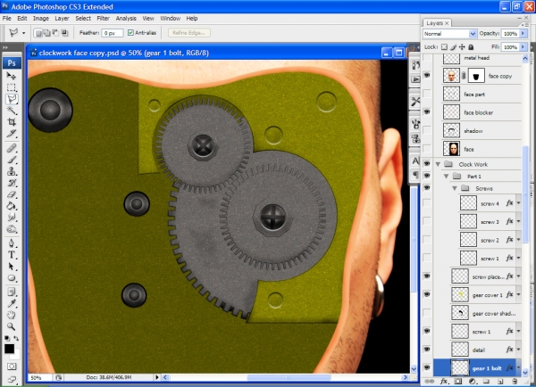This screenshot has height=387, width=536.
Task: Select the Dodge tool
Action: 12,229
